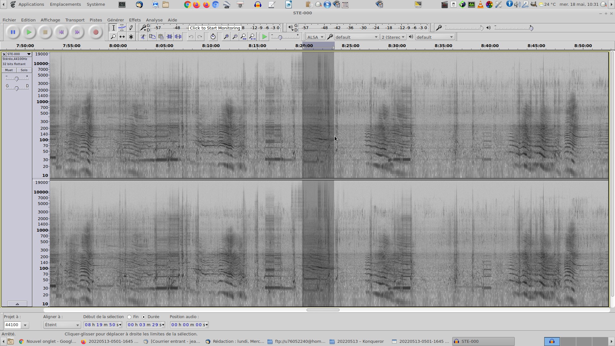This screenshot has width=615, height=346.
Task: Select the Fin radio button
Action: tap(129, 317)
